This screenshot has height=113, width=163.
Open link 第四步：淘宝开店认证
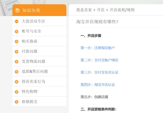[98, 85]
